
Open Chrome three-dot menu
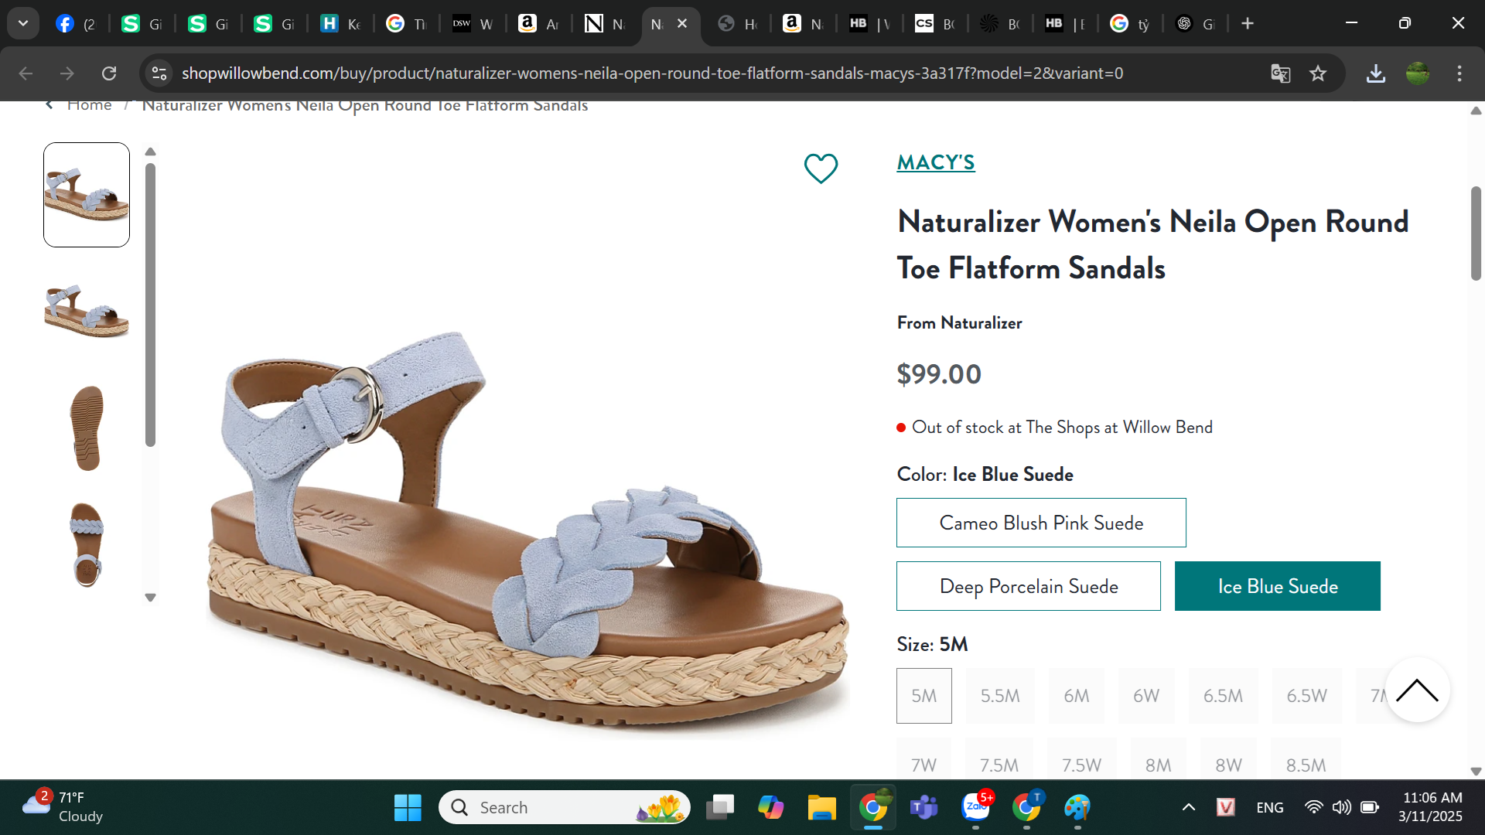pos(1459,73)
